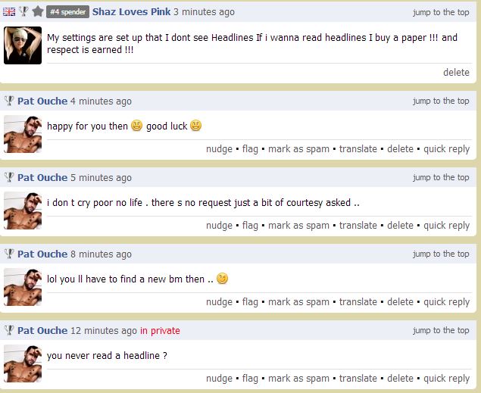Open Pat Ouche avatar on 'lol you ll have' message

pyautogui.click(x=23, y=287)
